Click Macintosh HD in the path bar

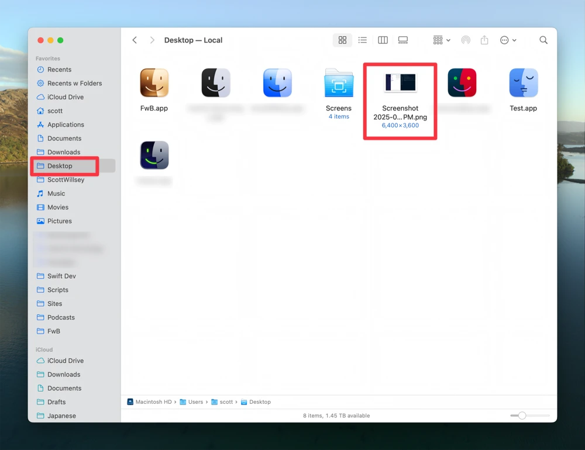153,401
